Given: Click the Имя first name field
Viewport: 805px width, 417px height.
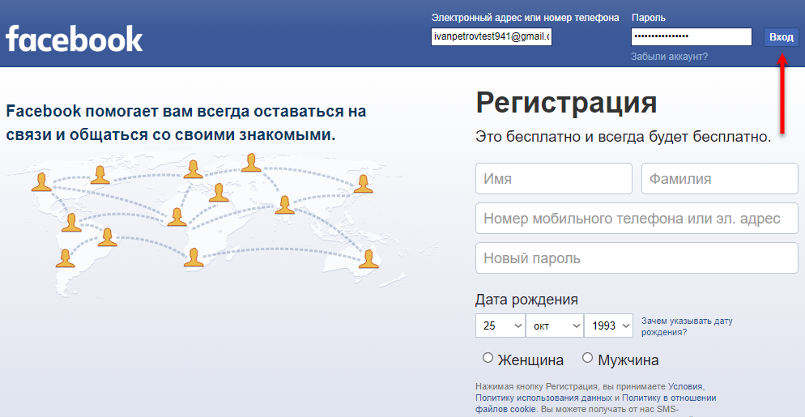Looking at the screenshot, I should click(x=553, y=179).
